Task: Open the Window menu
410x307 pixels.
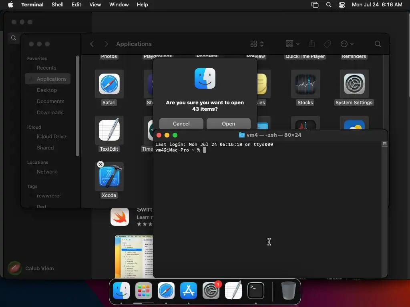Action: (119, 5)
